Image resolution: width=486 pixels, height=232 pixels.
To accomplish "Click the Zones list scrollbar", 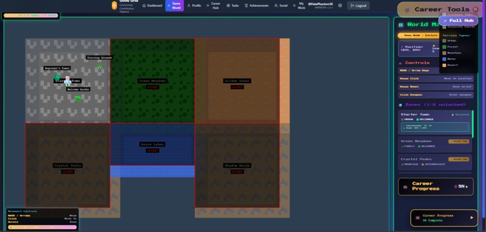I will (473, 124).
